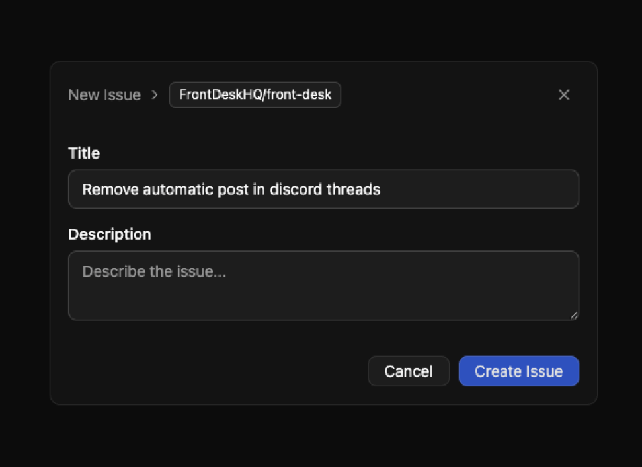This screenshot has height=467, width=642.
Task: Close the New Issue dialog
Action: [x=564, y=95]
